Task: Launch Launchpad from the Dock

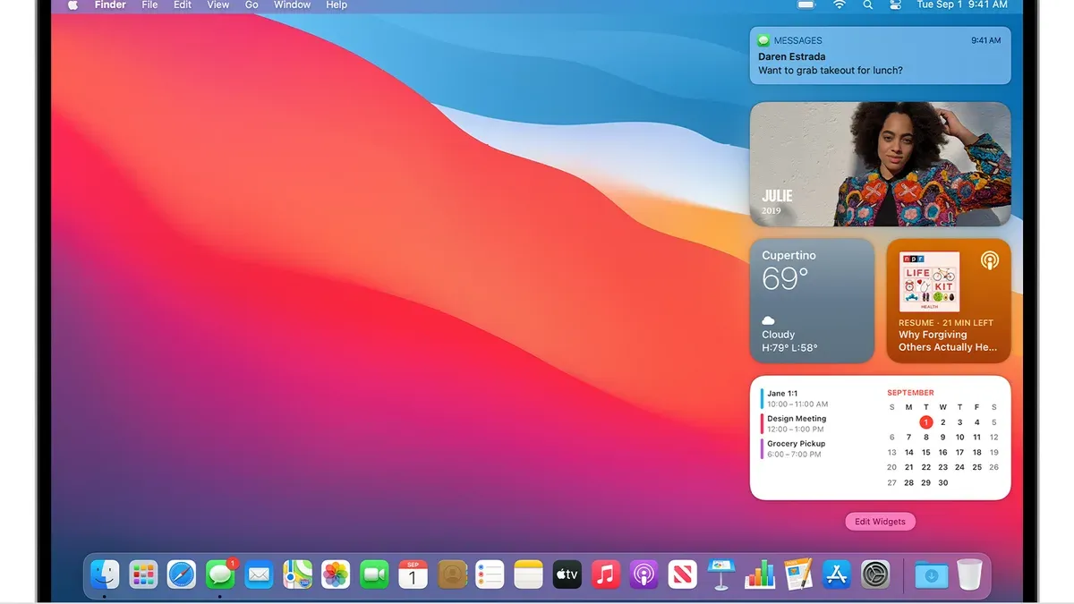Action: coord(143,574)
